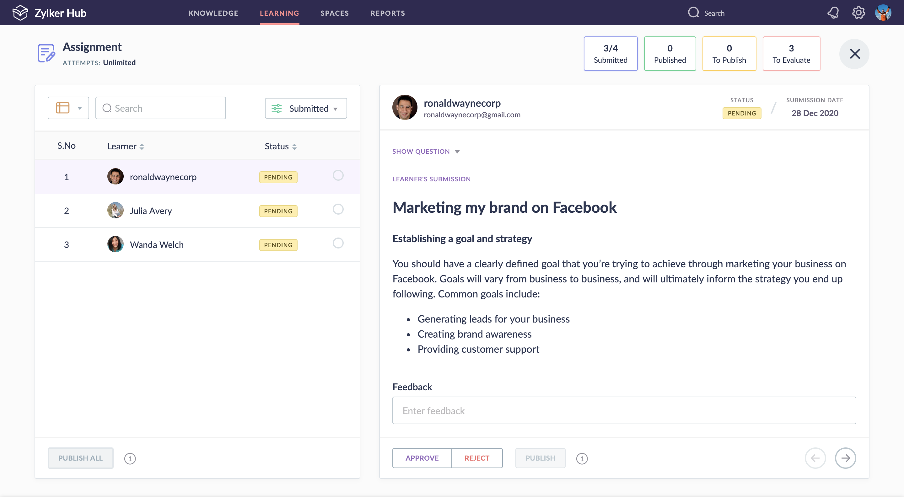
Task: Click the Zylker Hub logo icon
Action: pos(20,13)
